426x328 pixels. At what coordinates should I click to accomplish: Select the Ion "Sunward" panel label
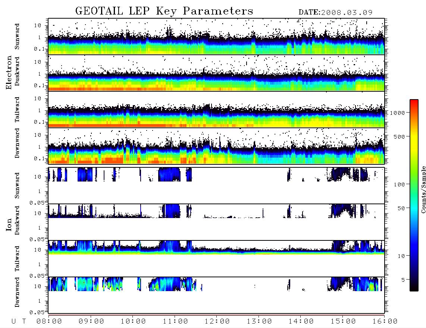(x=17, y=185)
